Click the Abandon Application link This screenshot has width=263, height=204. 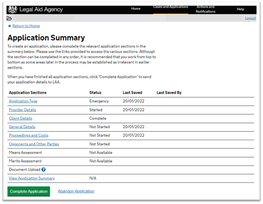click(x=76, y=191)
